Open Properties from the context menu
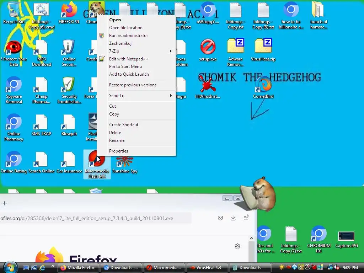This screenshot has height=273, width=364. pos(136,151)
